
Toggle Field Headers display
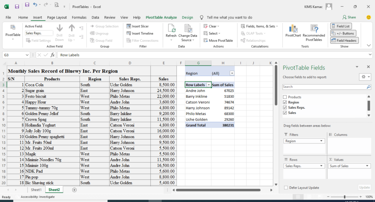[x=344, y=41]
